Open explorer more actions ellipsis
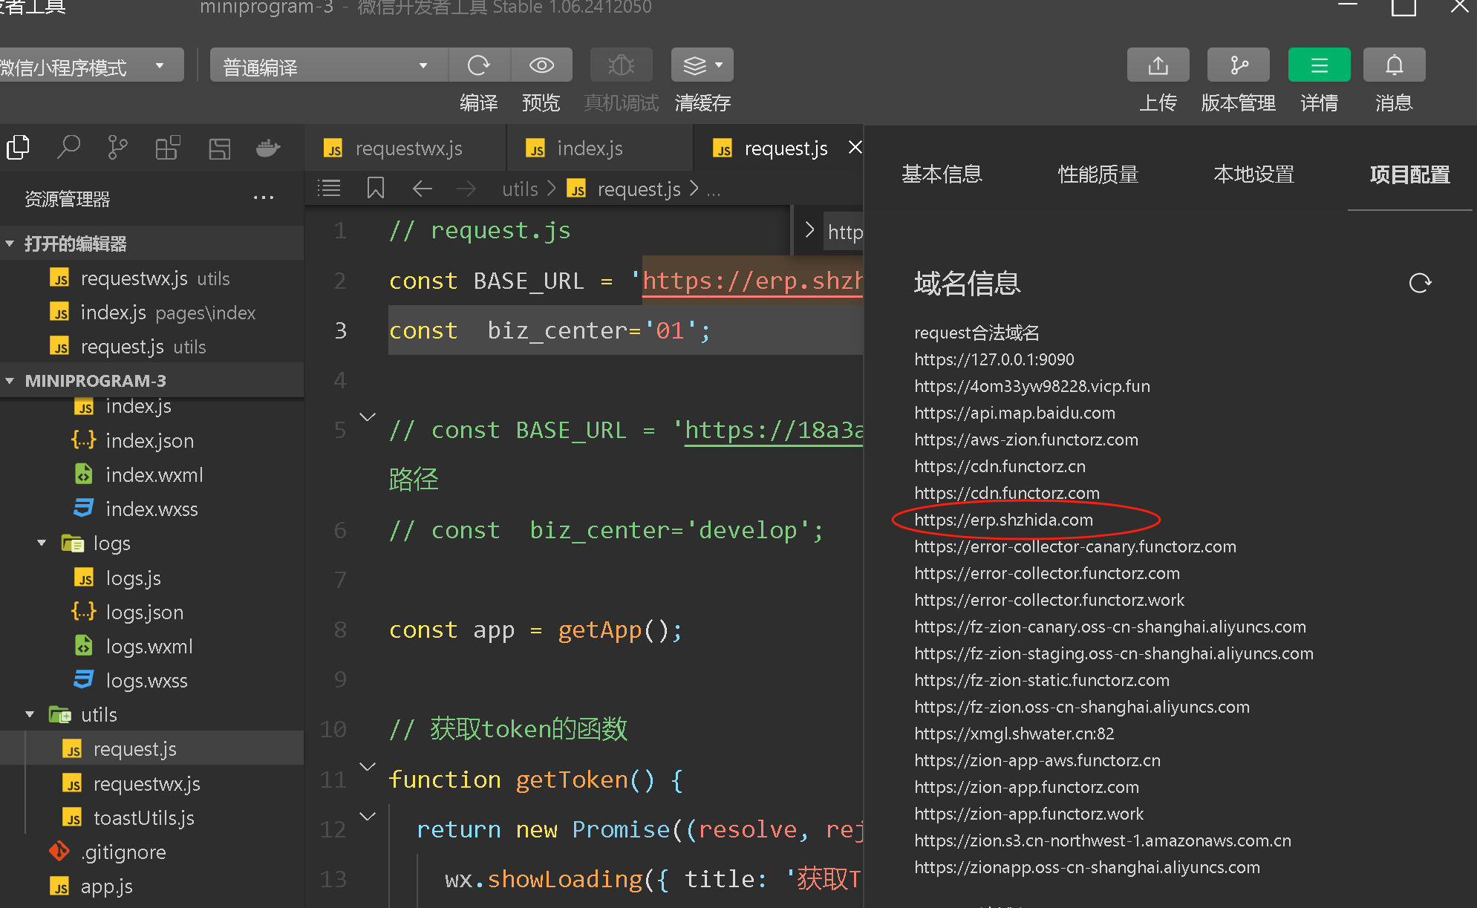This screenshot has width=1477, height=908. (264, 198)
